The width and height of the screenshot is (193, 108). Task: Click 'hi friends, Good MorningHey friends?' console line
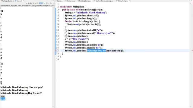pos(21,93)
